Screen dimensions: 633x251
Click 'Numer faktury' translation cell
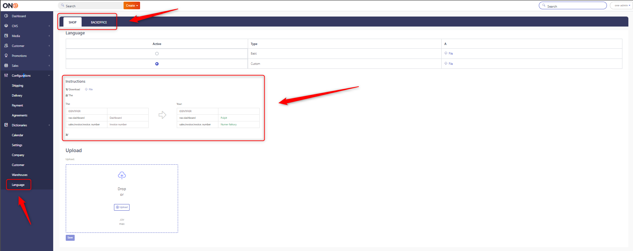pyautogui.click(x=239, y=124)
